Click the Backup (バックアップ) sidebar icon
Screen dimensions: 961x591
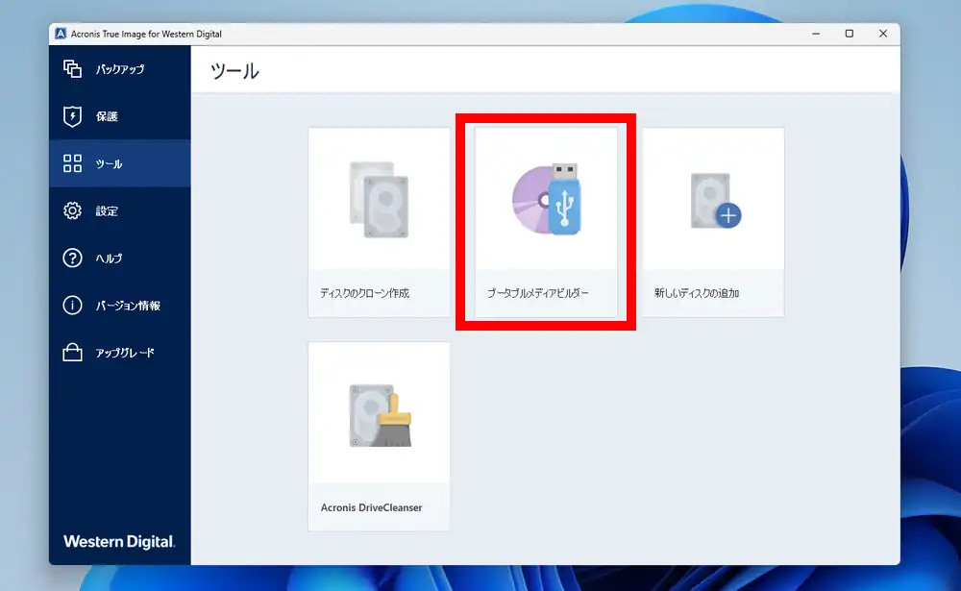point(72,69)
